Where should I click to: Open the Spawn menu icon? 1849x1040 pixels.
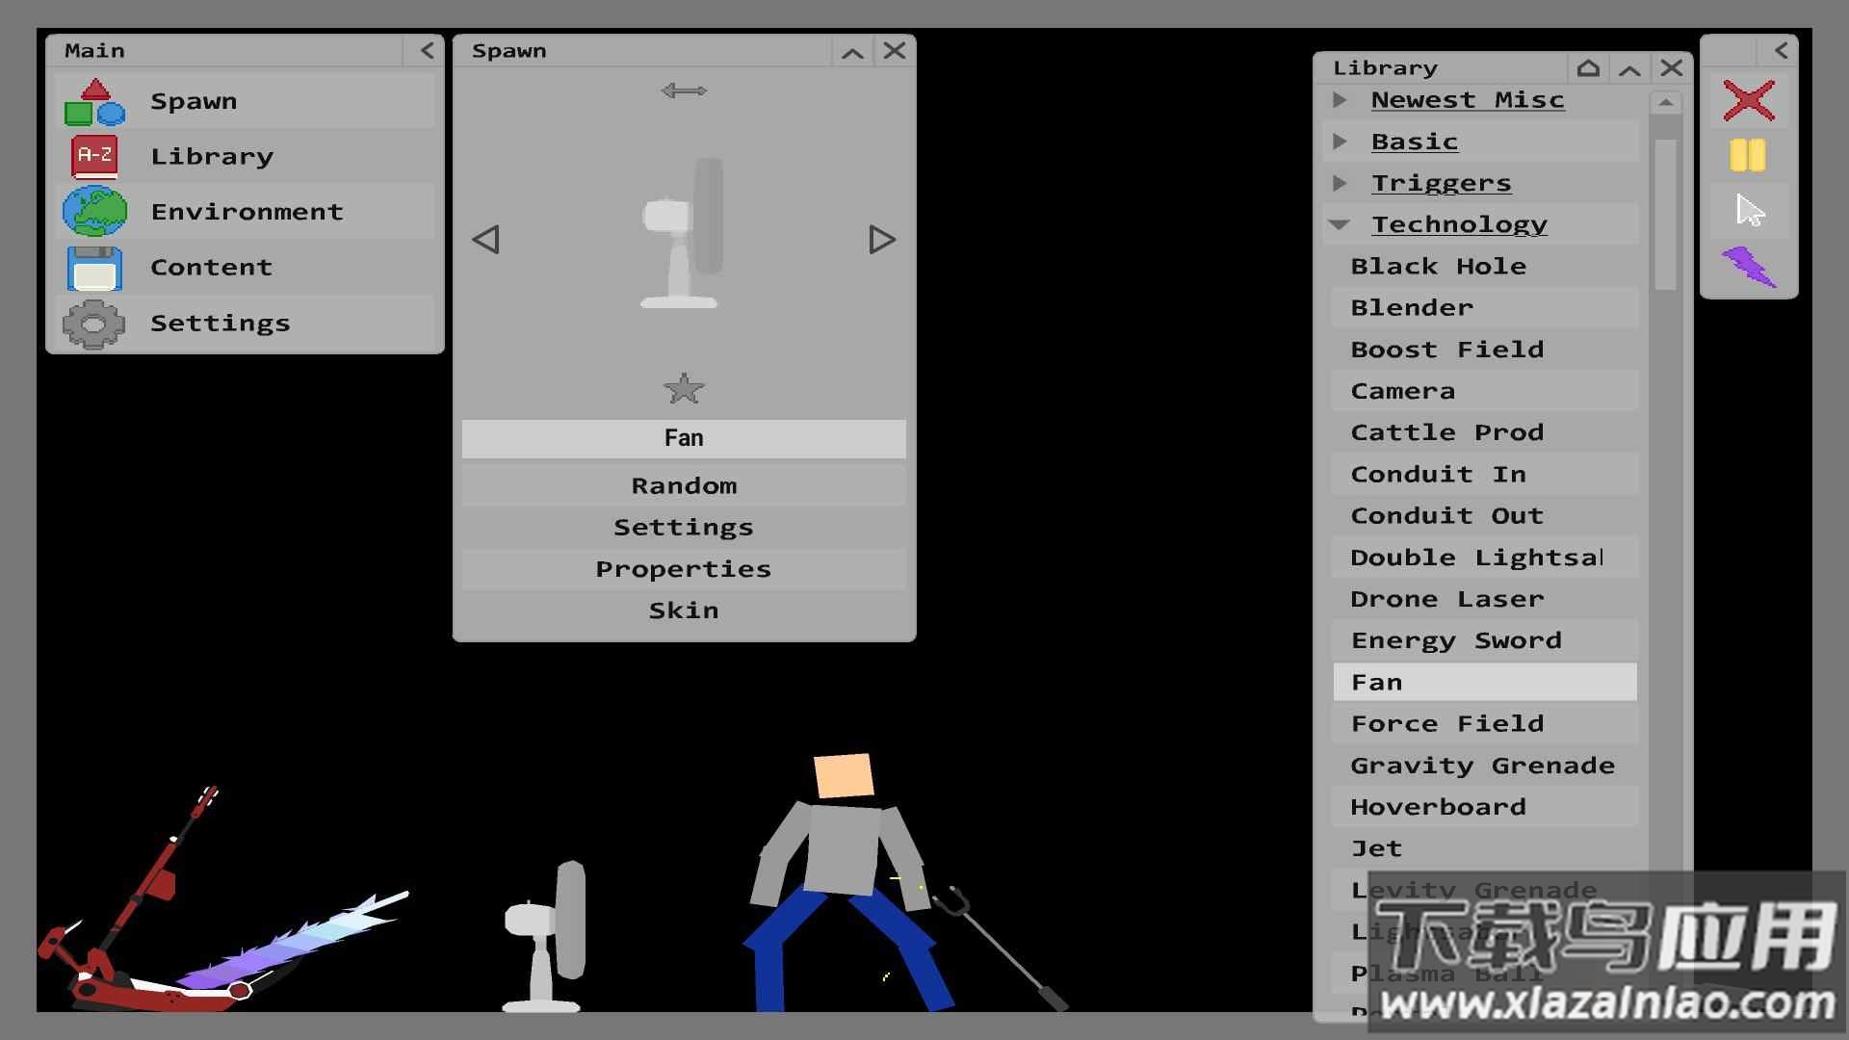point(94,102)
